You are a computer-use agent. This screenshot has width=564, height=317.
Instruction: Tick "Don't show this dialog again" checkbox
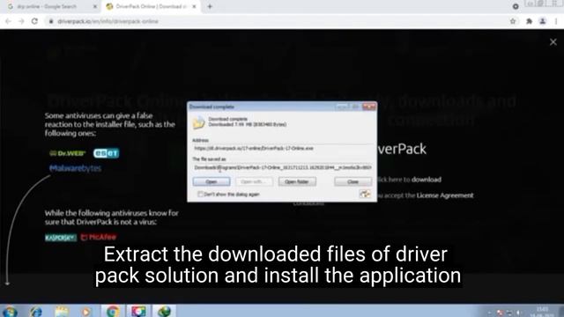200,194
